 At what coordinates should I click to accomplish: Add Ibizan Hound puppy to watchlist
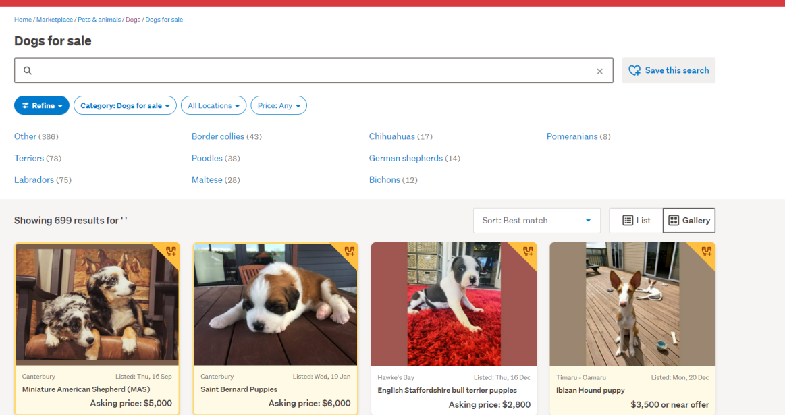[x=706, y=252]
